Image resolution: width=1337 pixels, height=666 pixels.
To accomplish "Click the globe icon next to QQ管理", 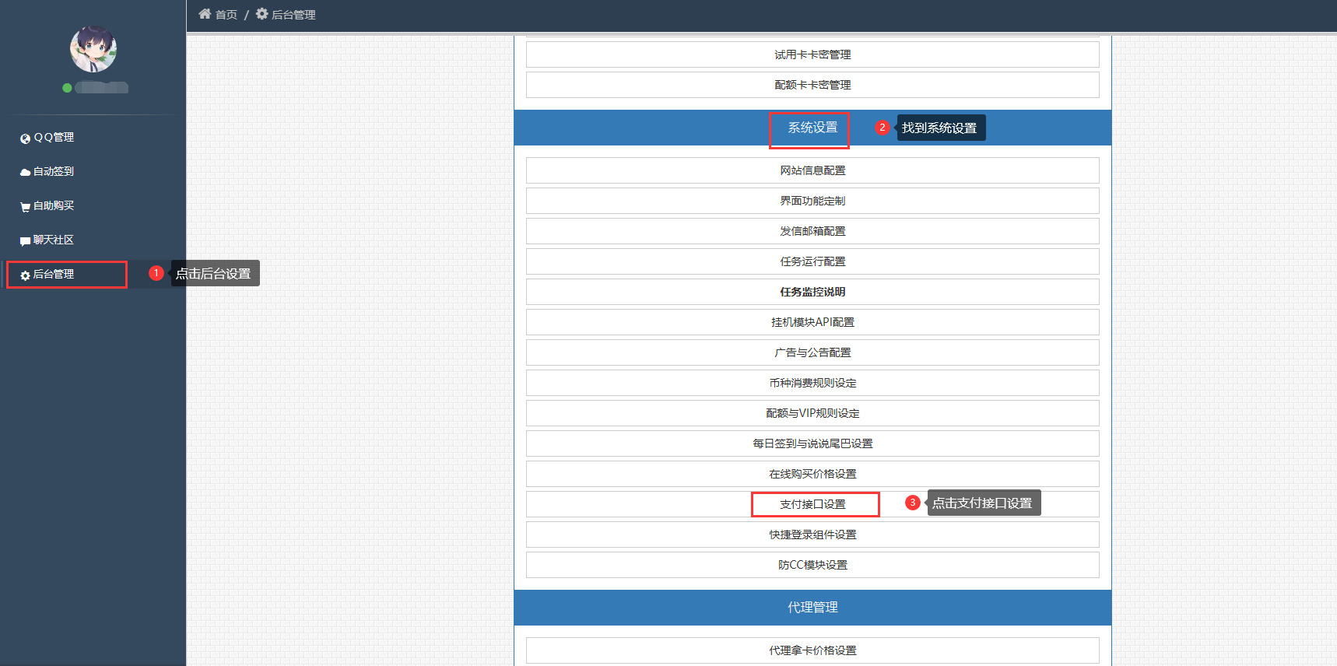I will click(x=25, y=138).
